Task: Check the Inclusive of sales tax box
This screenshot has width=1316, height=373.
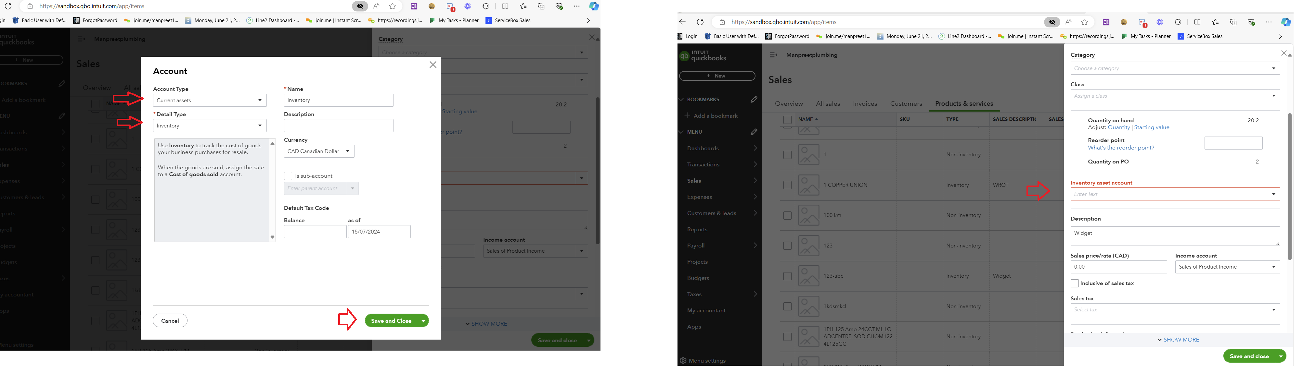Action: (1075, 283)
